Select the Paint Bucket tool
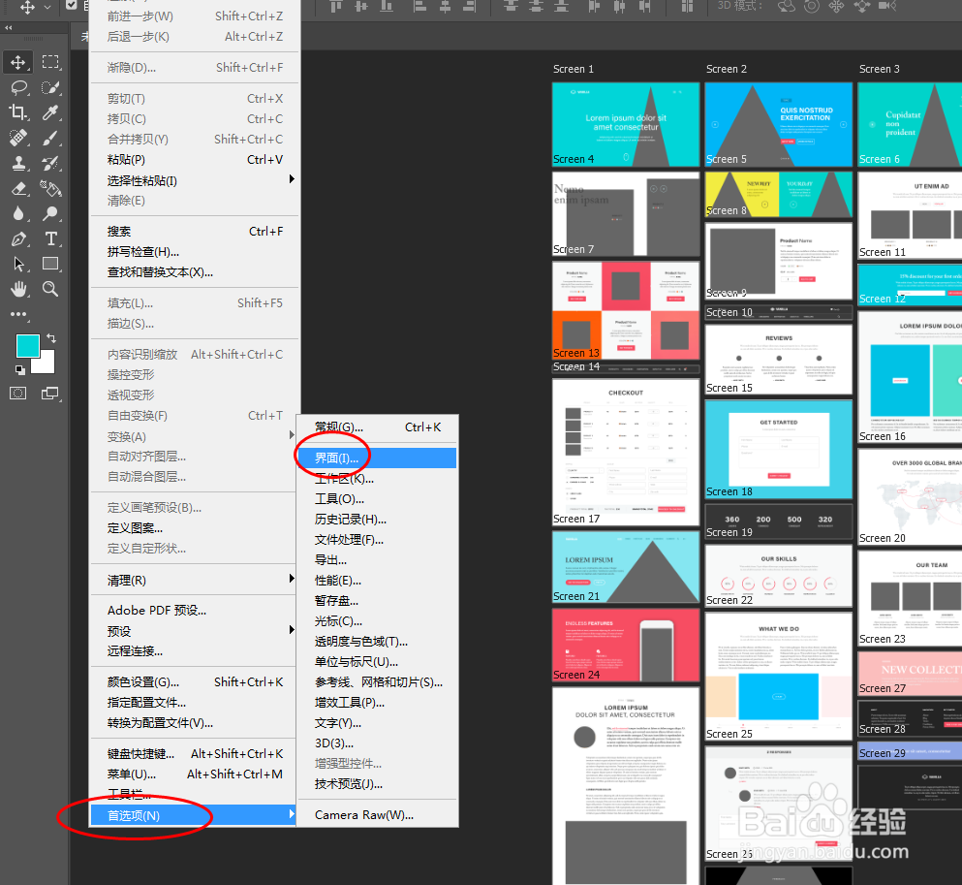 50,188
